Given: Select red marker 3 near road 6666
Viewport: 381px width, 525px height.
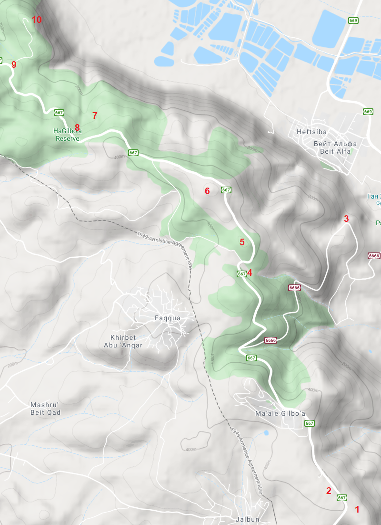Looking at the screenshot, I should [x=346, y=219].
